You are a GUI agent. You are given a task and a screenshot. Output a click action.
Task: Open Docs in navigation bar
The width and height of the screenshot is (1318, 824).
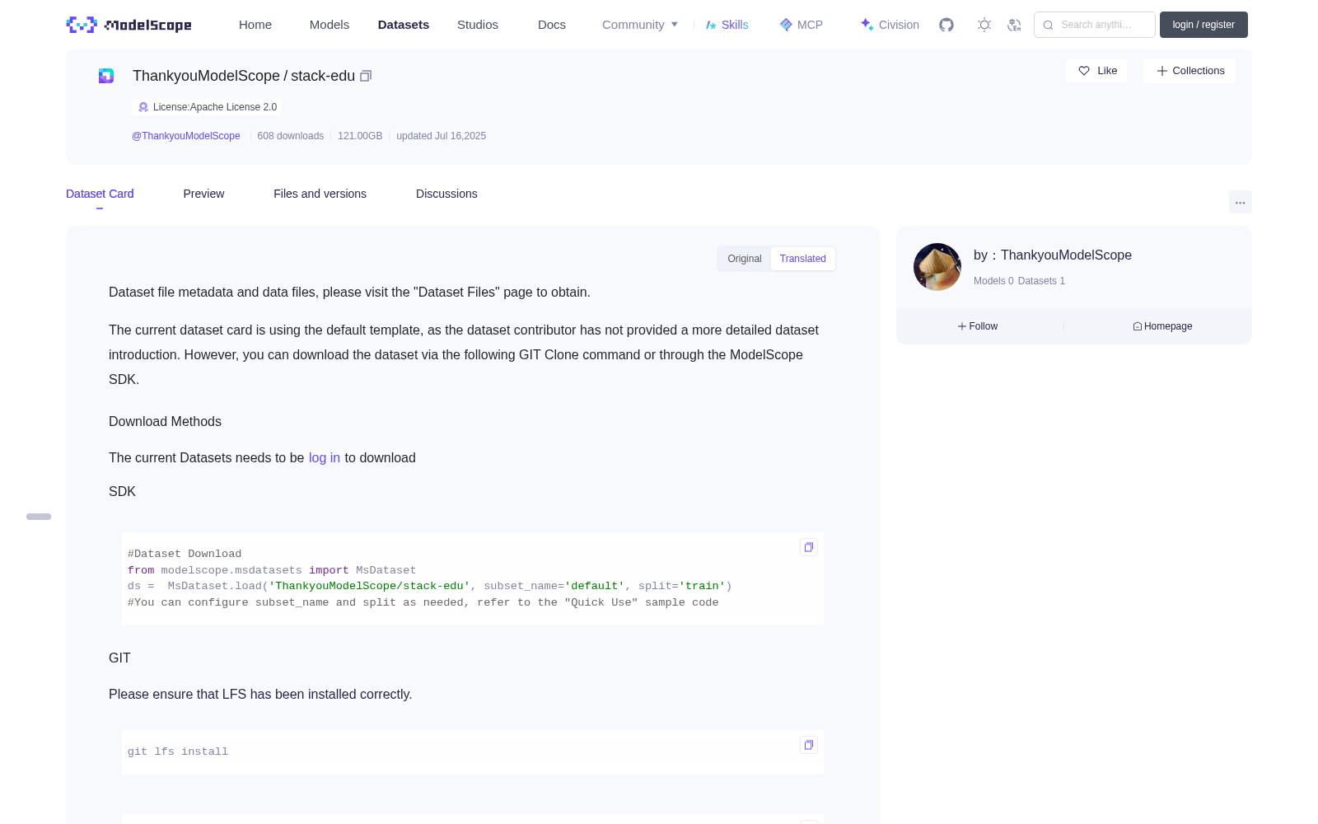[552, 25]
